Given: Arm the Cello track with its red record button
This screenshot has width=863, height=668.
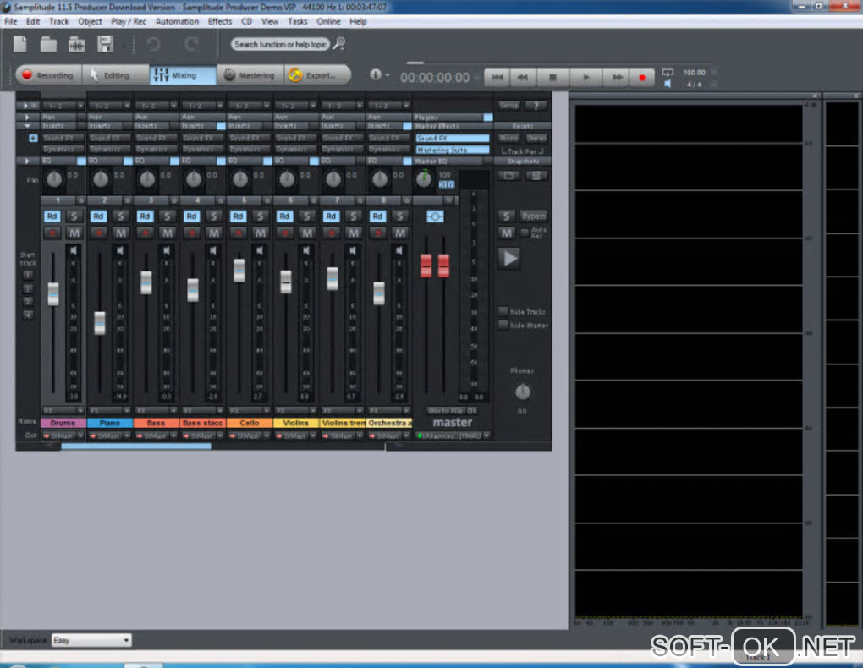Looking at the screenshot, I should pos(239,233).
